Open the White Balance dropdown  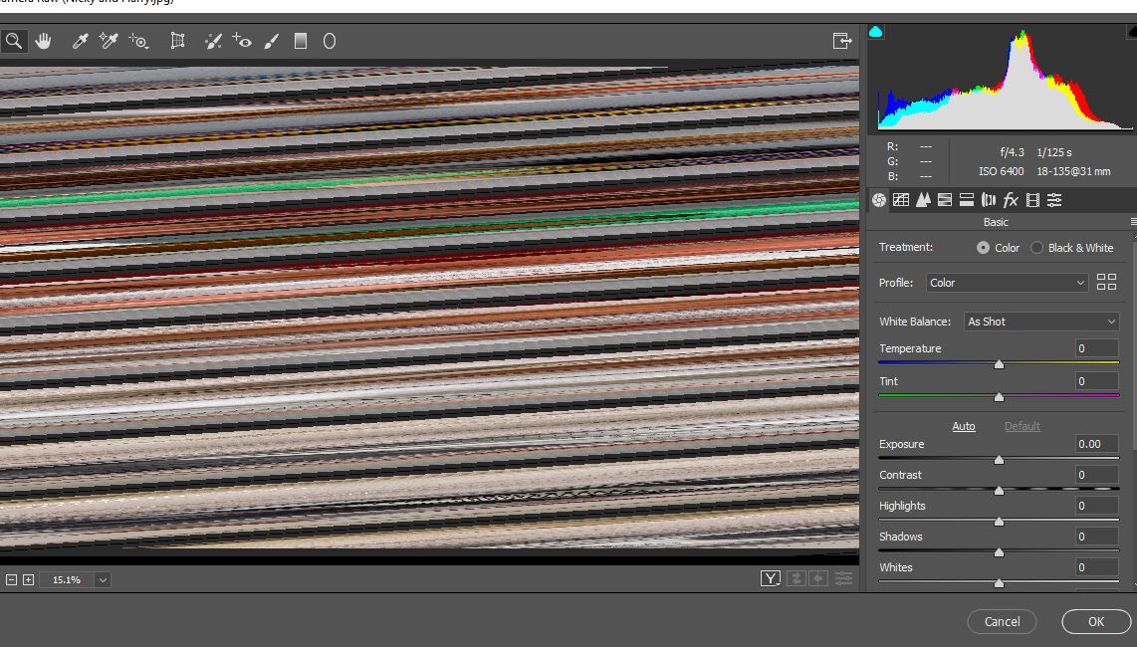(1040, 321)
